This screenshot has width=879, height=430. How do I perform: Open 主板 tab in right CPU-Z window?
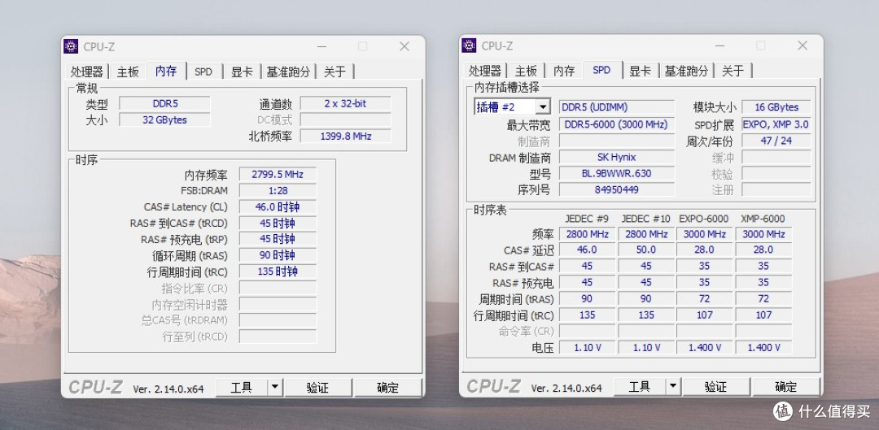point(526,71)
